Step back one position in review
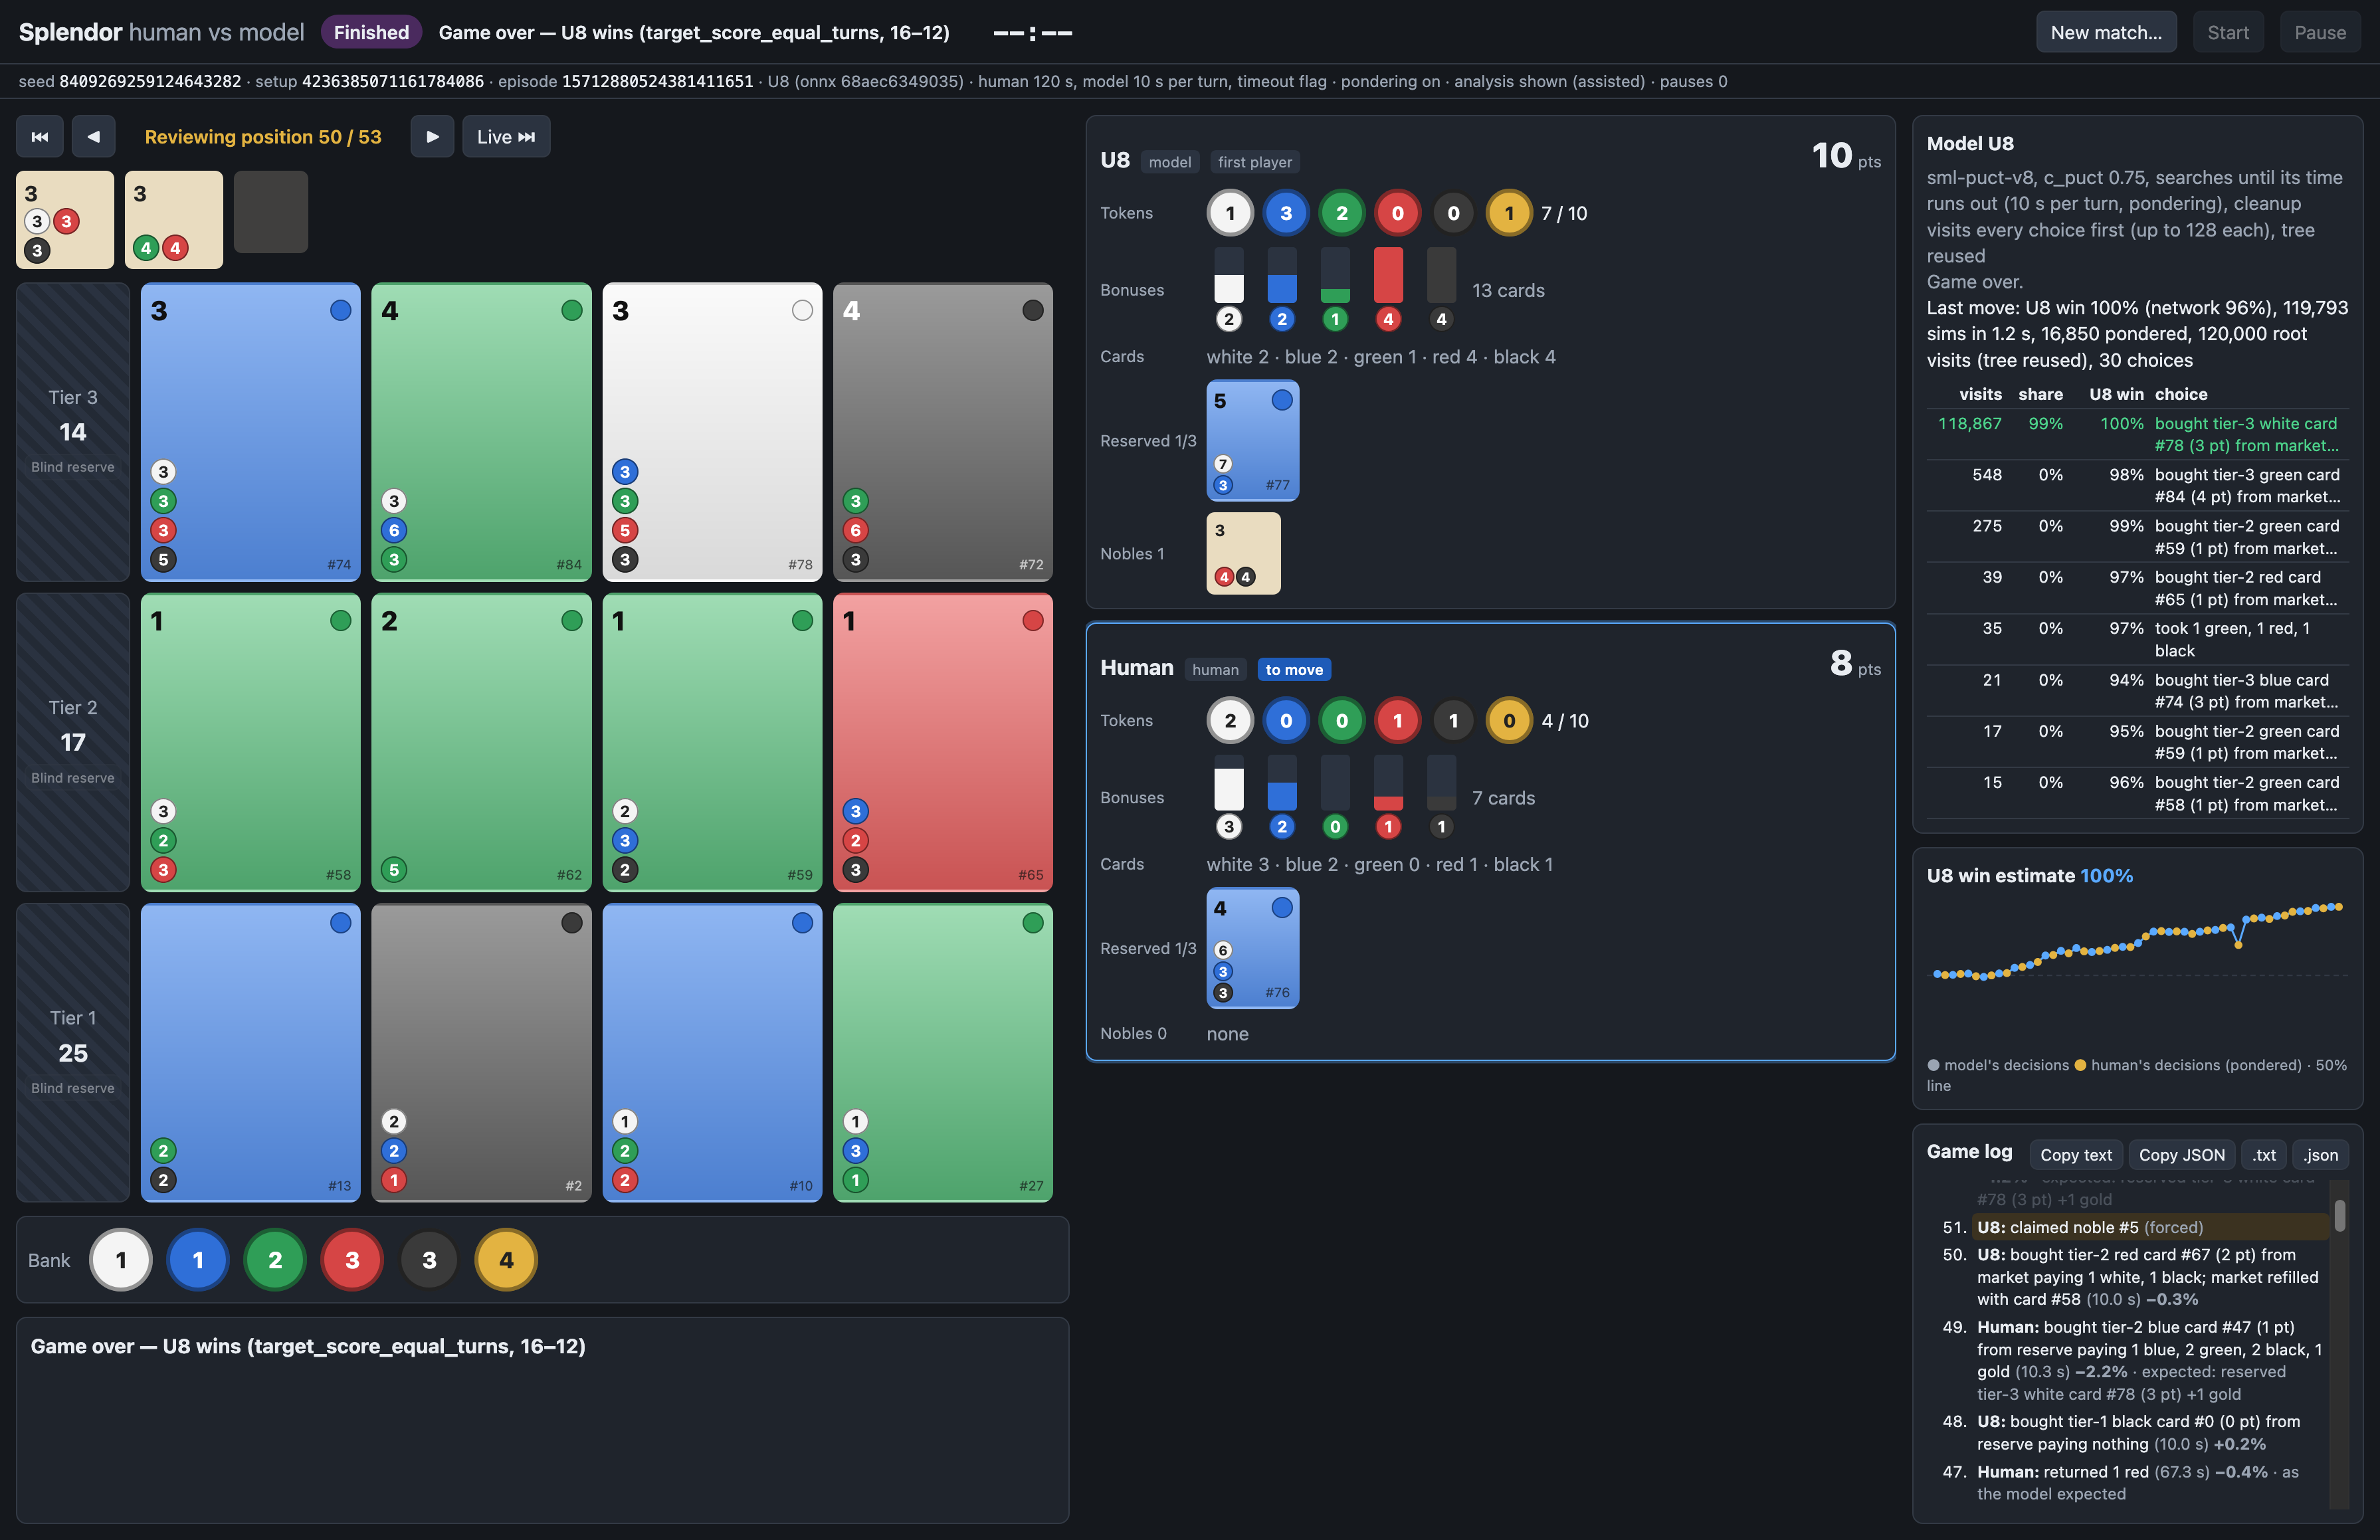The width and height of the screenshot is (2380, 1540). pos(93,137)
